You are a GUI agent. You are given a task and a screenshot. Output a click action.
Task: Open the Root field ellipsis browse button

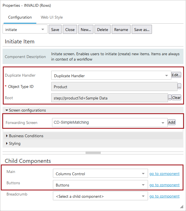point(170,97)
